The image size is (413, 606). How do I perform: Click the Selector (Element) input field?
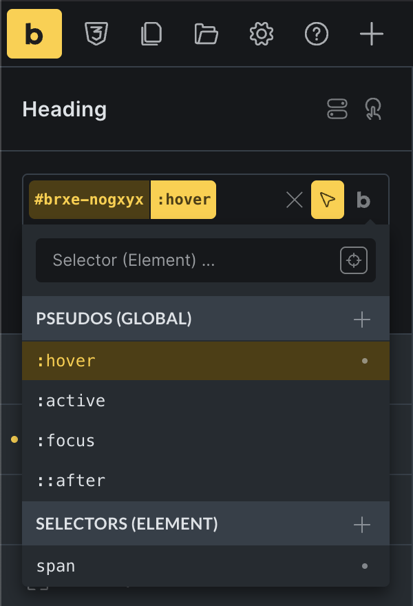click(186, 260)
